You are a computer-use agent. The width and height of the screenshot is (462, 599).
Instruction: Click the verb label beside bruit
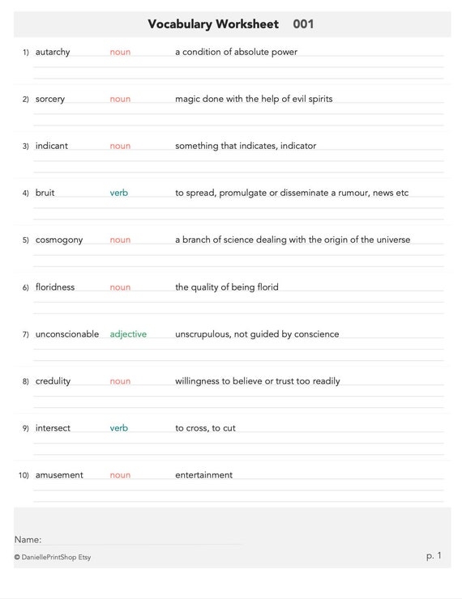[x=119, y=193]
